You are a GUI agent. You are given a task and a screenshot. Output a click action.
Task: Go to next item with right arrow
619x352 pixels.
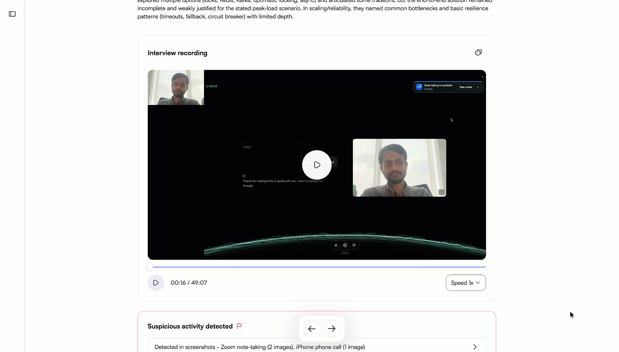(x=332, y=329)
